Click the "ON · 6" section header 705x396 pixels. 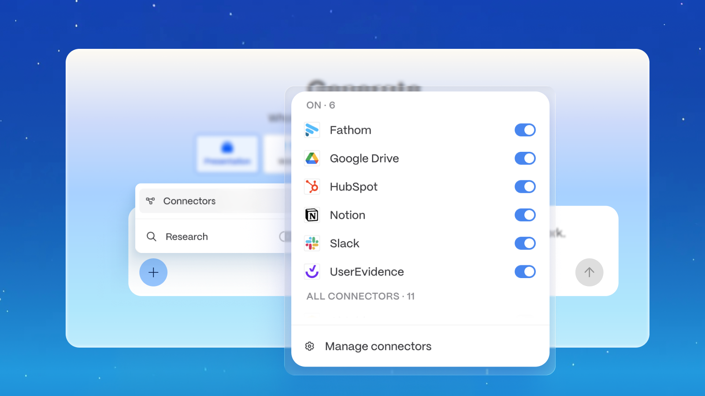(321, 105)
